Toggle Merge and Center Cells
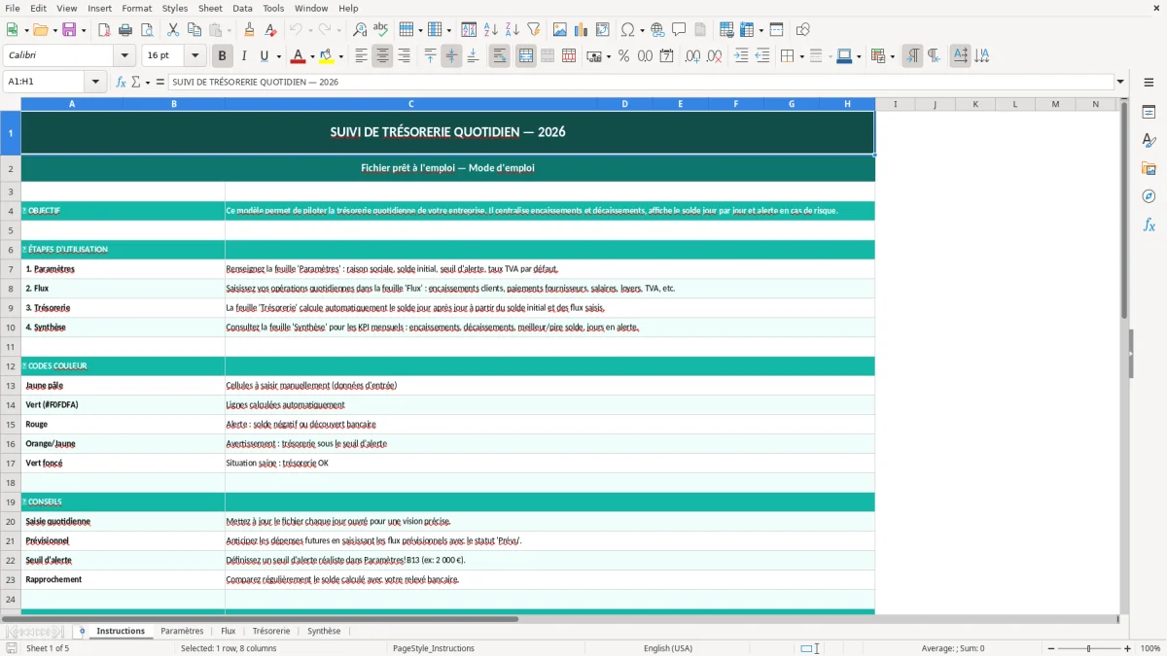 click(525, 56)
